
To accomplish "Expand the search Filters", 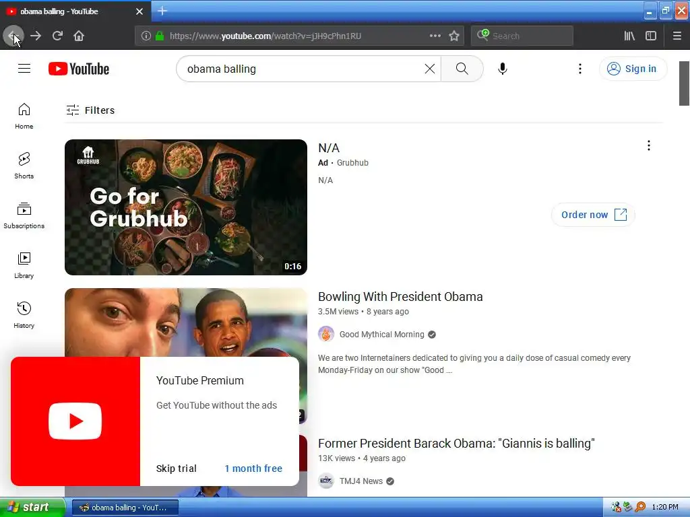I will pyautogui.click(x=90, y=110).
